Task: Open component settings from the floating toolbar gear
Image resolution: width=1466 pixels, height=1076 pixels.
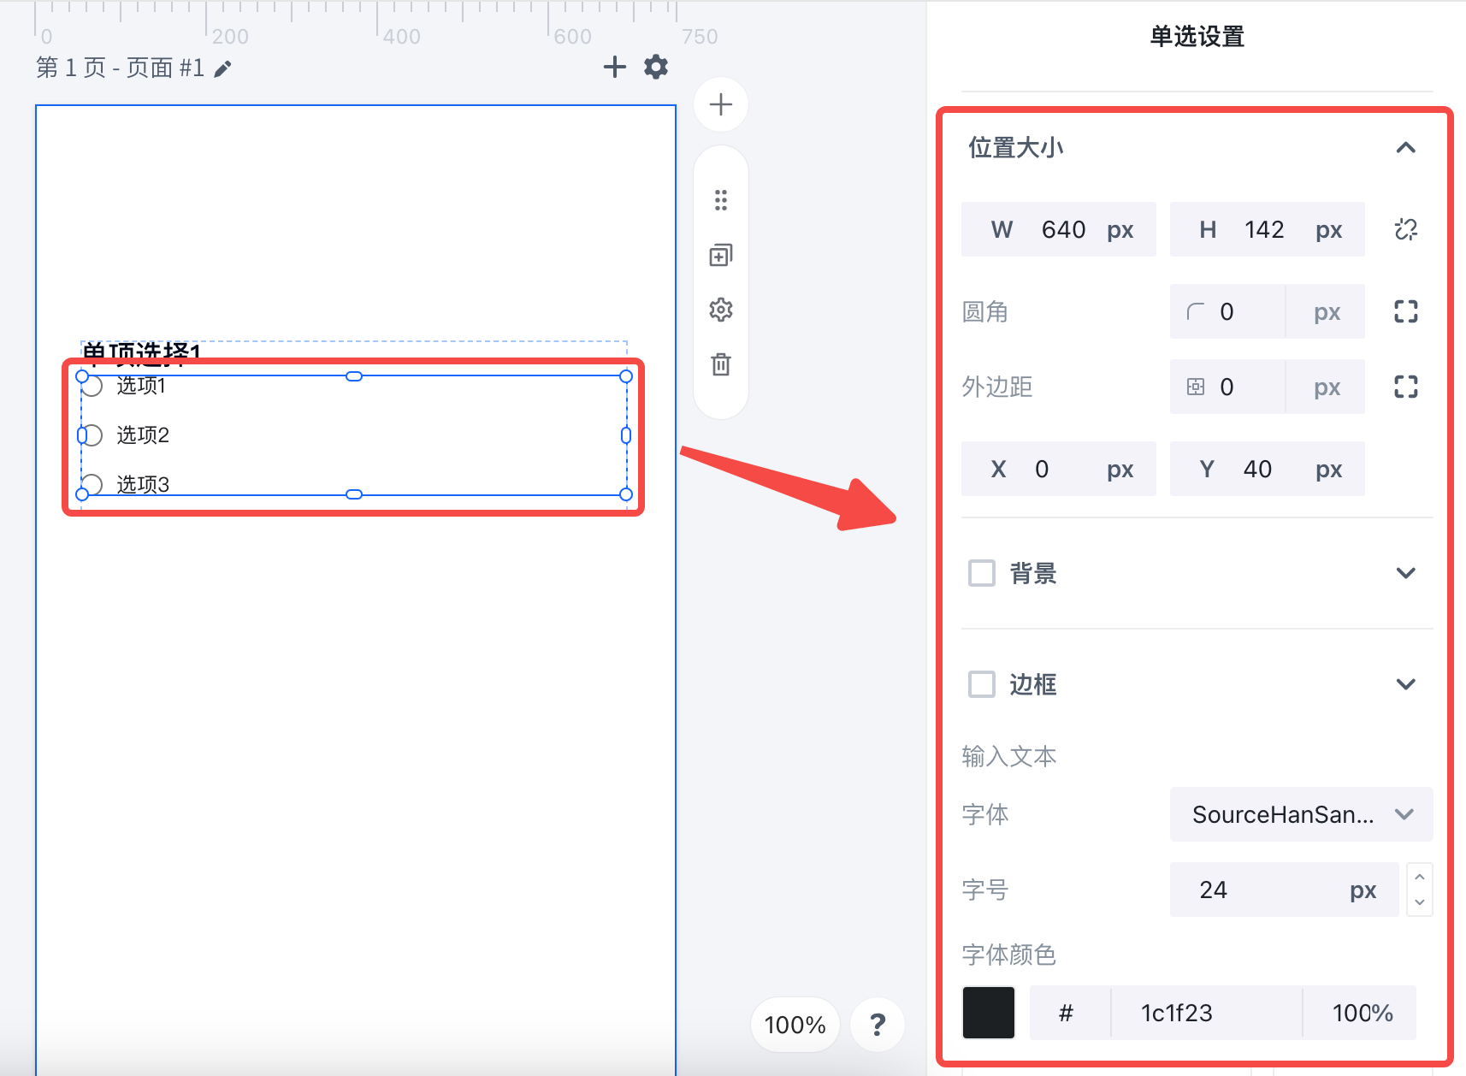Action: (x=721, y=310)
